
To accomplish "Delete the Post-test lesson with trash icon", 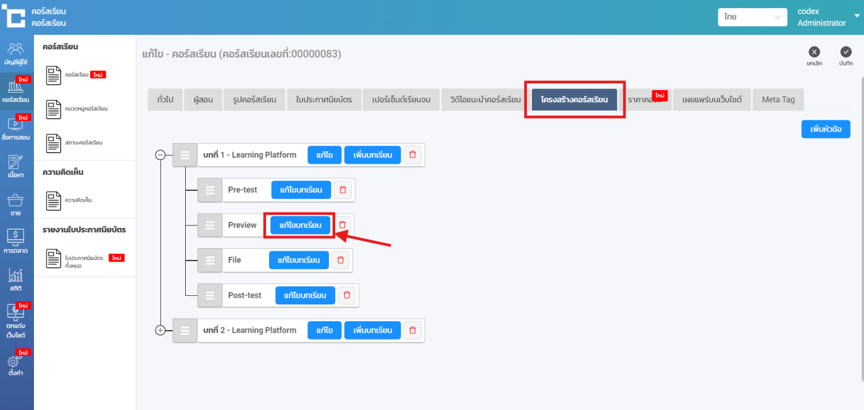I will click(347, 296).
